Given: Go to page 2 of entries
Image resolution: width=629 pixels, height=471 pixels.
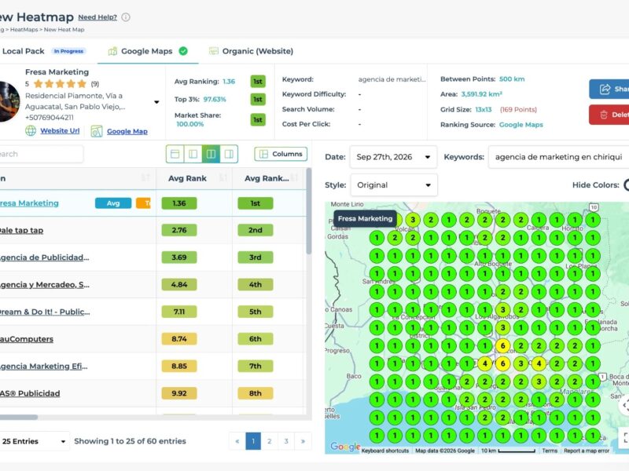Looking at the screenshot, I should (269, 441).
